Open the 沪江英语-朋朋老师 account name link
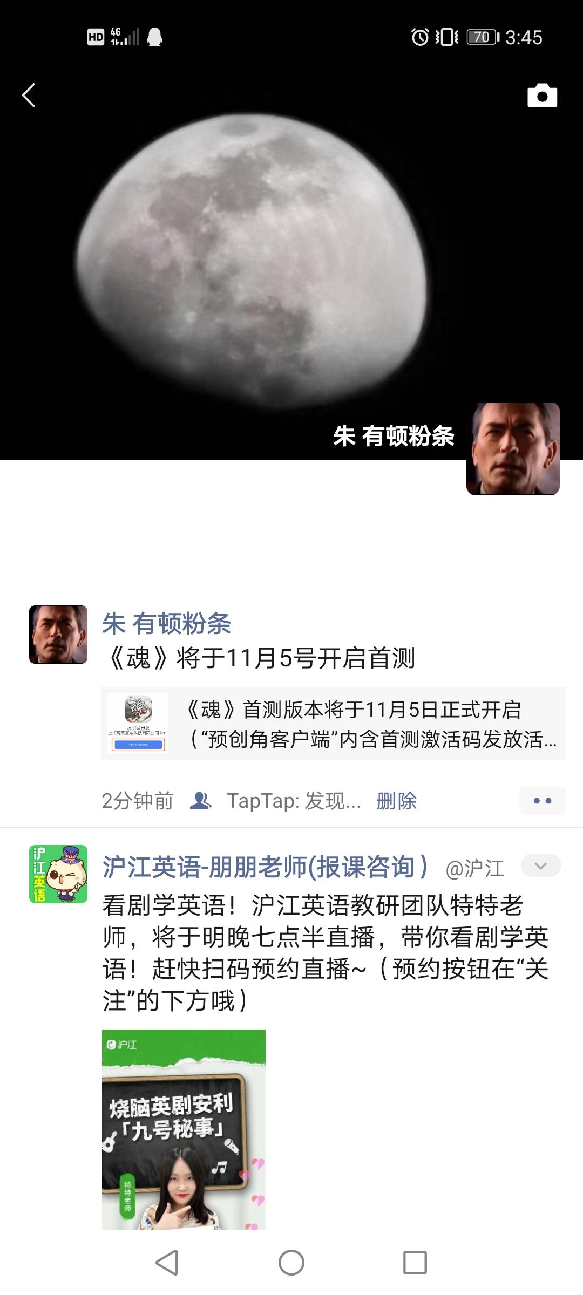 265,867
